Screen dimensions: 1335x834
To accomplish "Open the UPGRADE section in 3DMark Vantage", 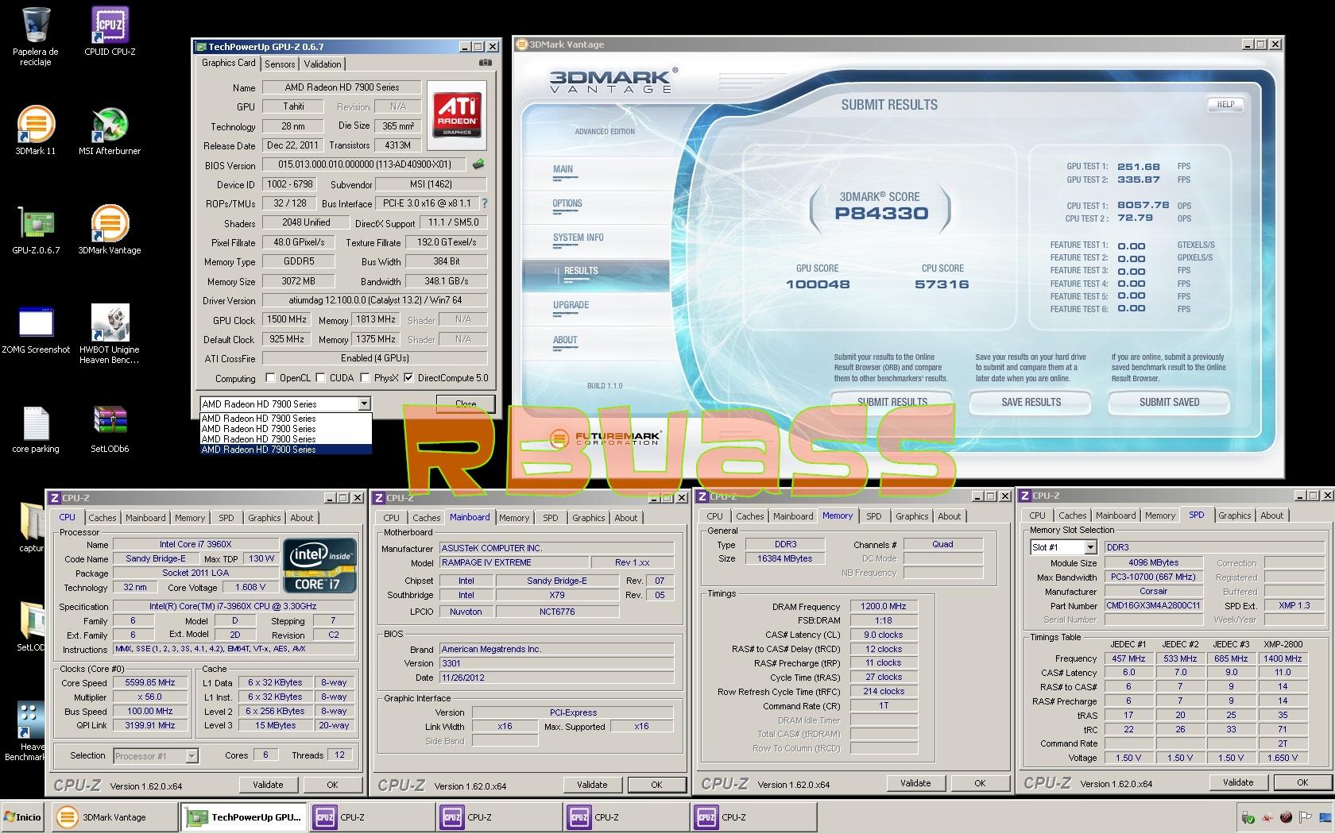I will click(571, 305).
